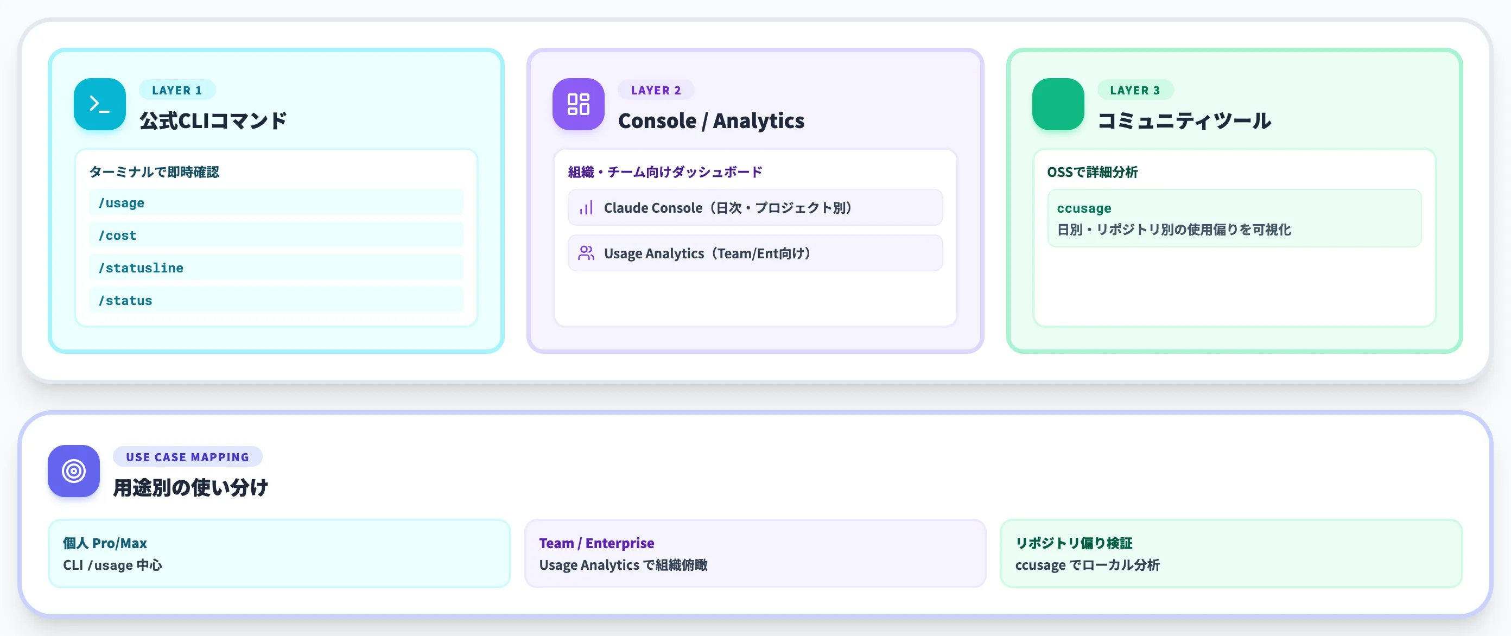1511x636 pixels.
Task: Click the OSSで詳細分析 subtitle
Action: pos(1092,172)
